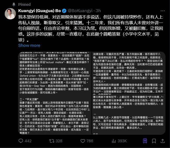Expand post text with Show more

[29, 45]
